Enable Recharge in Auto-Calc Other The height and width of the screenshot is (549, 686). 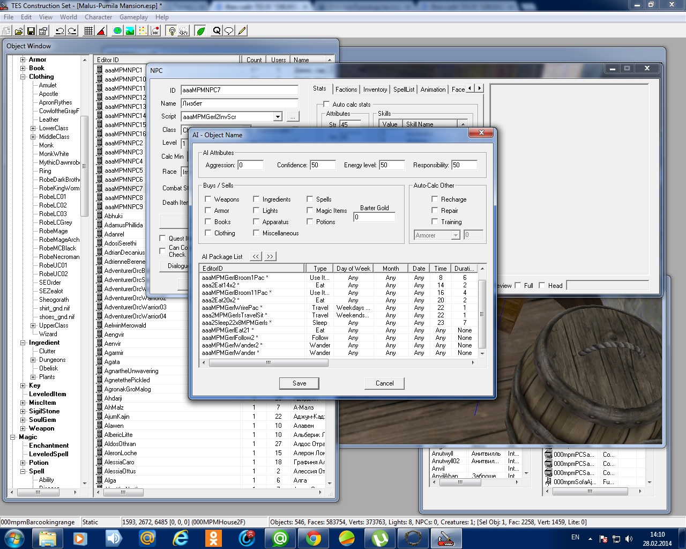[x=435, y=199]
